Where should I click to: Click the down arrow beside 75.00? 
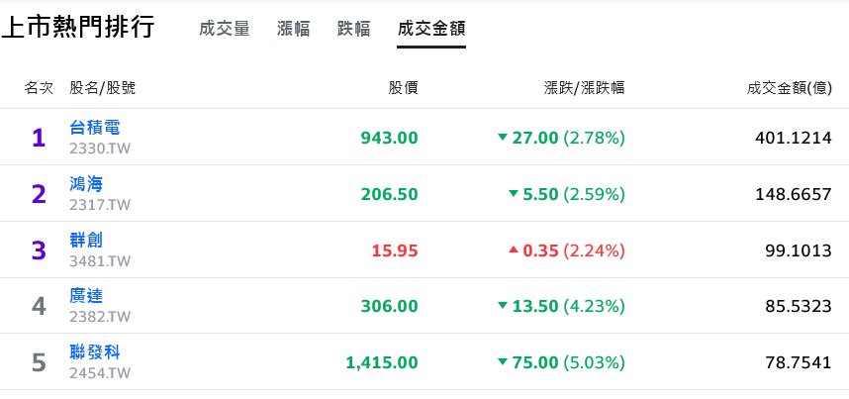503,361
